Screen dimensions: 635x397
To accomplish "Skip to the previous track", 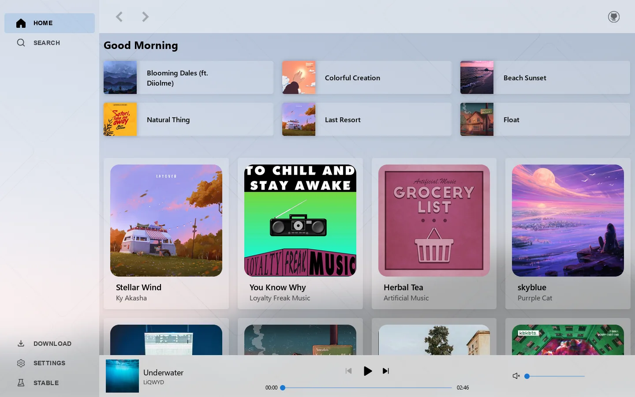I will [x=349, y=371].
